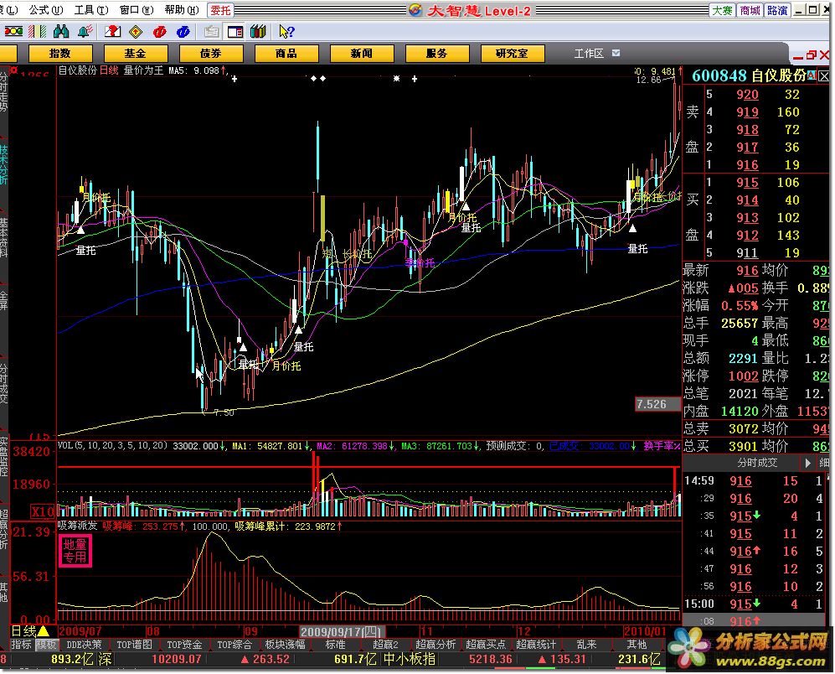Expand the 工作区 workspace dropdown
The height and width of the screenshot is (674, 835).
(616, 53)
